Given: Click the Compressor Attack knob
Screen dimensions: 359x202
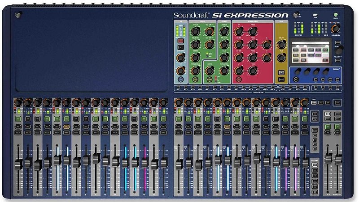Looking at the screenshot, I should click(224, 31).
